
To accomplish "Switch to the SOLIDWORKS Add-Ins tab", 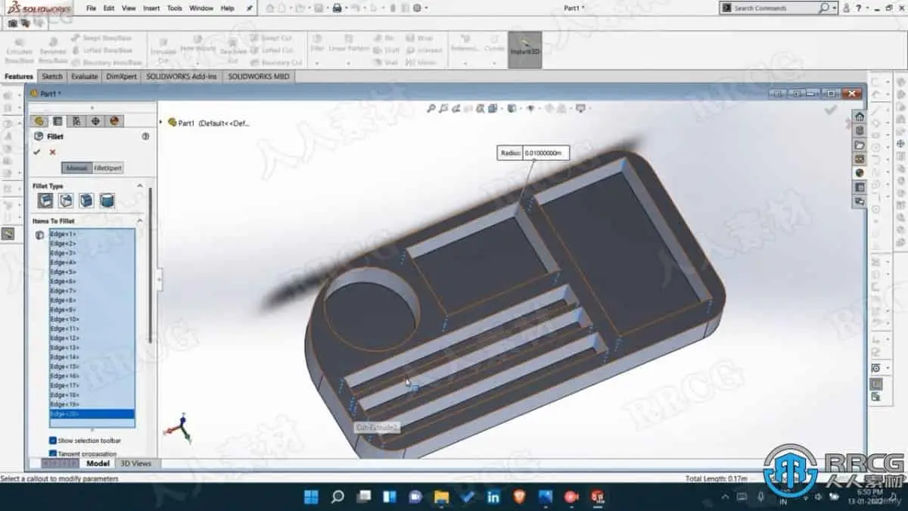I will coord(182,76).
